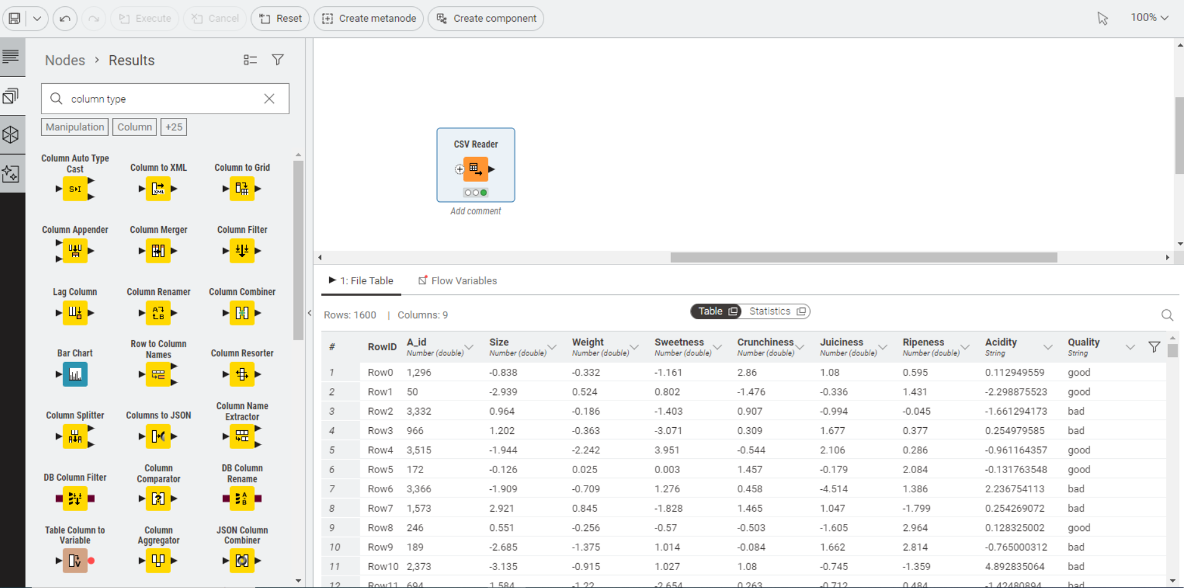Switch node results display mode icon
1184x588 pixels.
coord(250,60)
